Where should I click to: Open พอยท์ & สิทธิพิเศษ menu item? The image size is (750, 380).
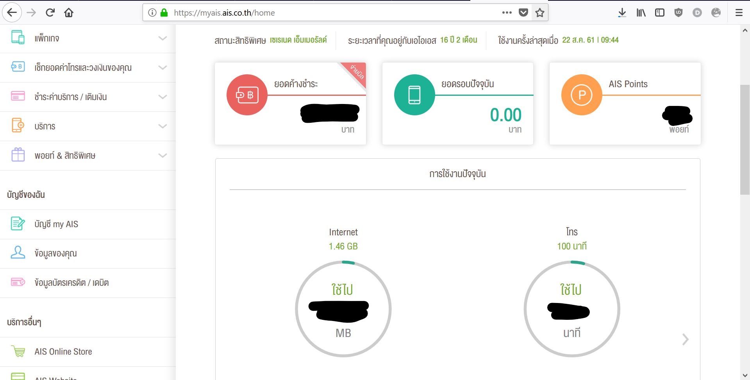tap(88, 156)
